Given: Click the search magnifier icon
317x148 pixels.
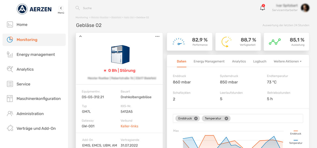Looking at the screenshot, I should 78,8.
